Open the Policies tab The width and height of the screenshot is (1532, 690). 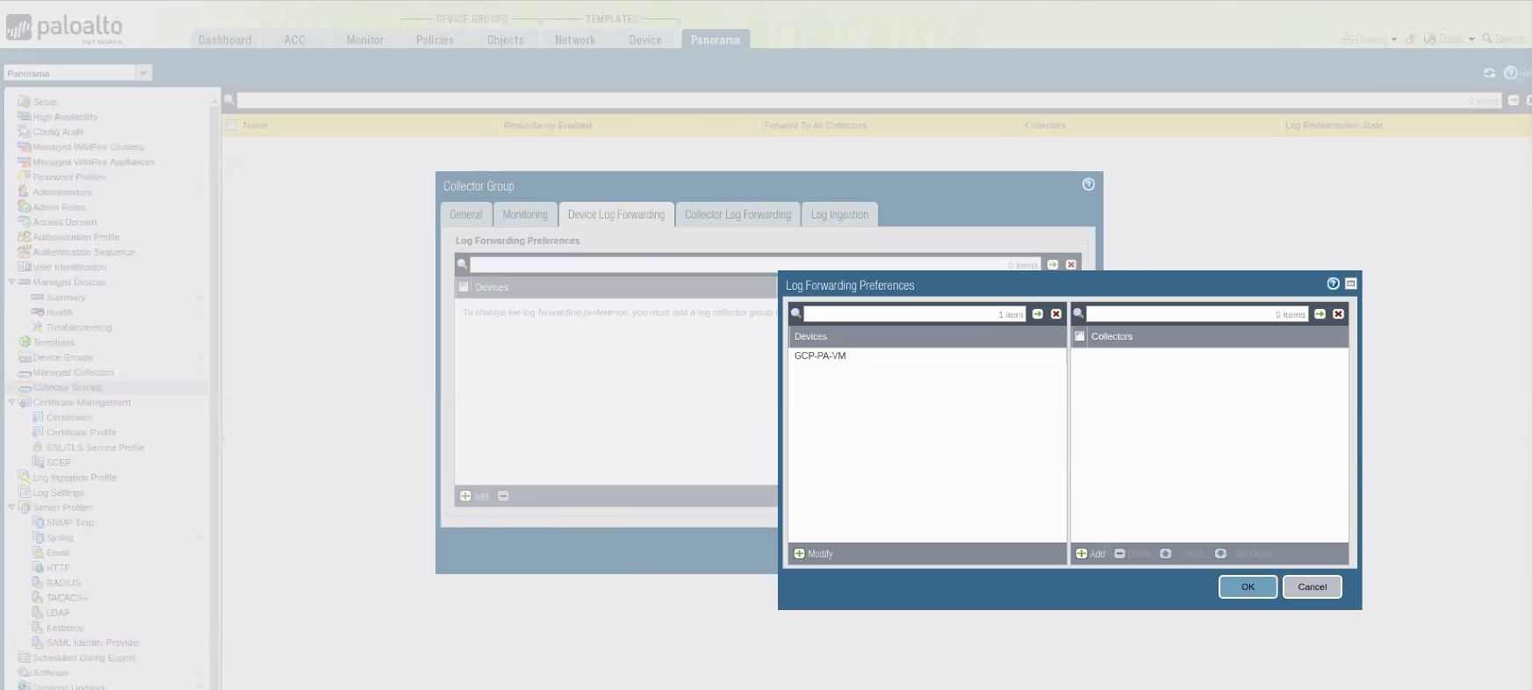tap(435, 40)
